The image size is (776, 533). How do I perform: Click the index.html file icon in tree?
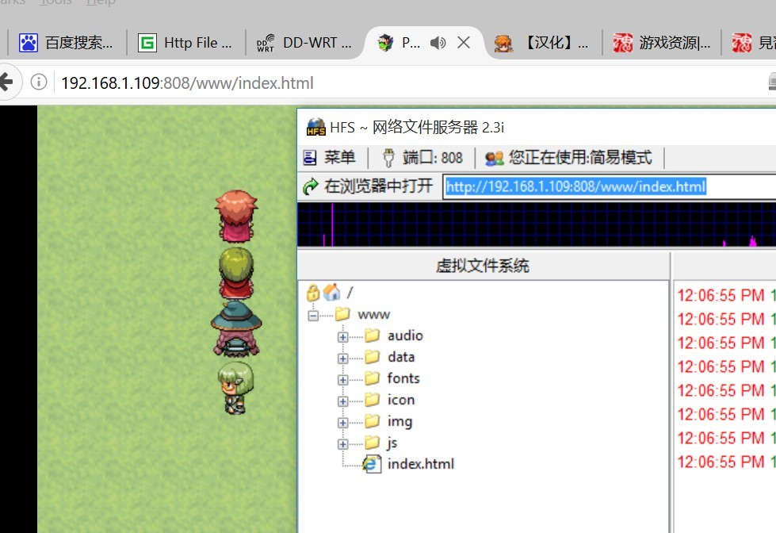pos(372,464)
